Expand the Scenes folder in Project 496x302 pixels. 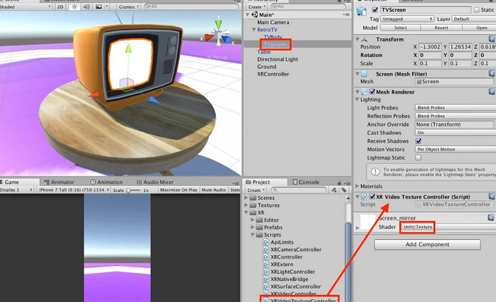point(247,198)
